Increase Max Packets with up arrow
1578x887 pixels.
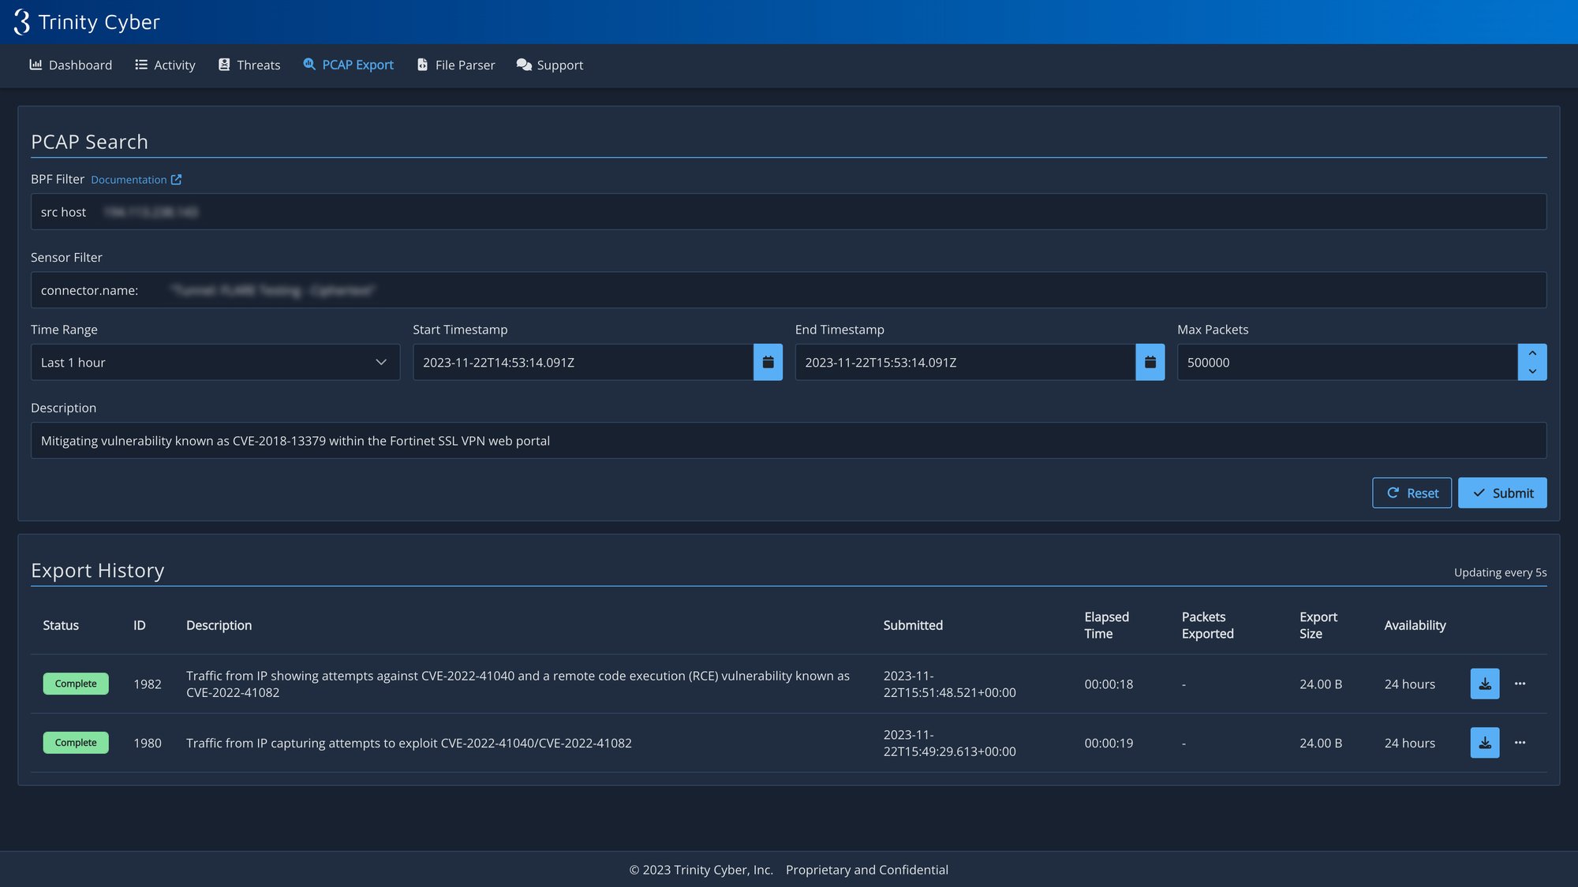[1532, 353]
